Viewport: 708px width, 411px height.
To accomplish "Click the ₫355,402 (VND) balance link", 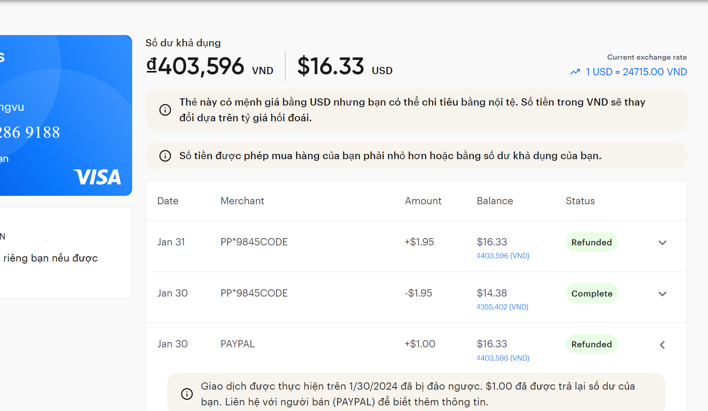I will click(x=502, y=307).
